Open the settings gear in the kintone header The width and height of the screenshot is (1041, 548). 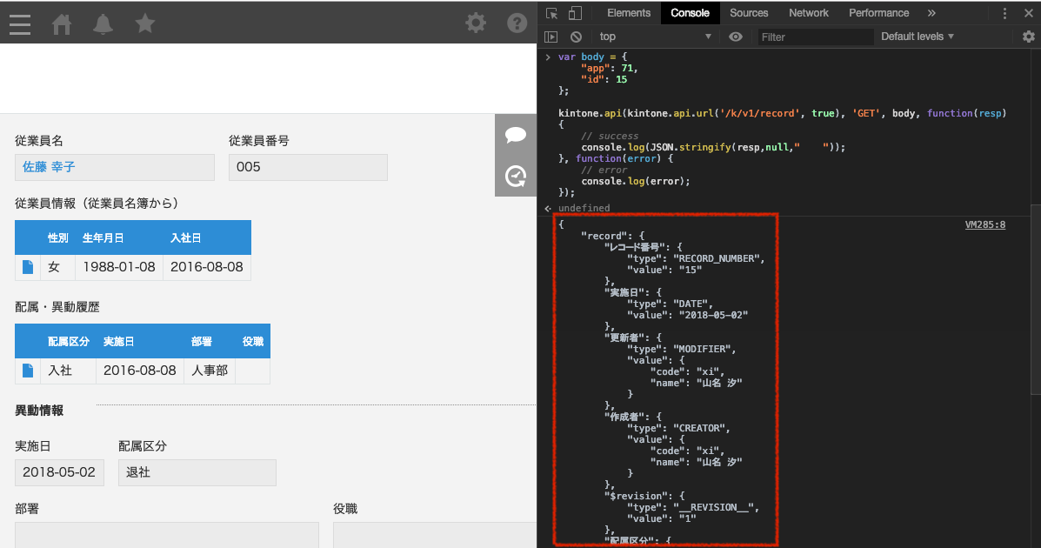pyautogui.click(x=476, y=23)
